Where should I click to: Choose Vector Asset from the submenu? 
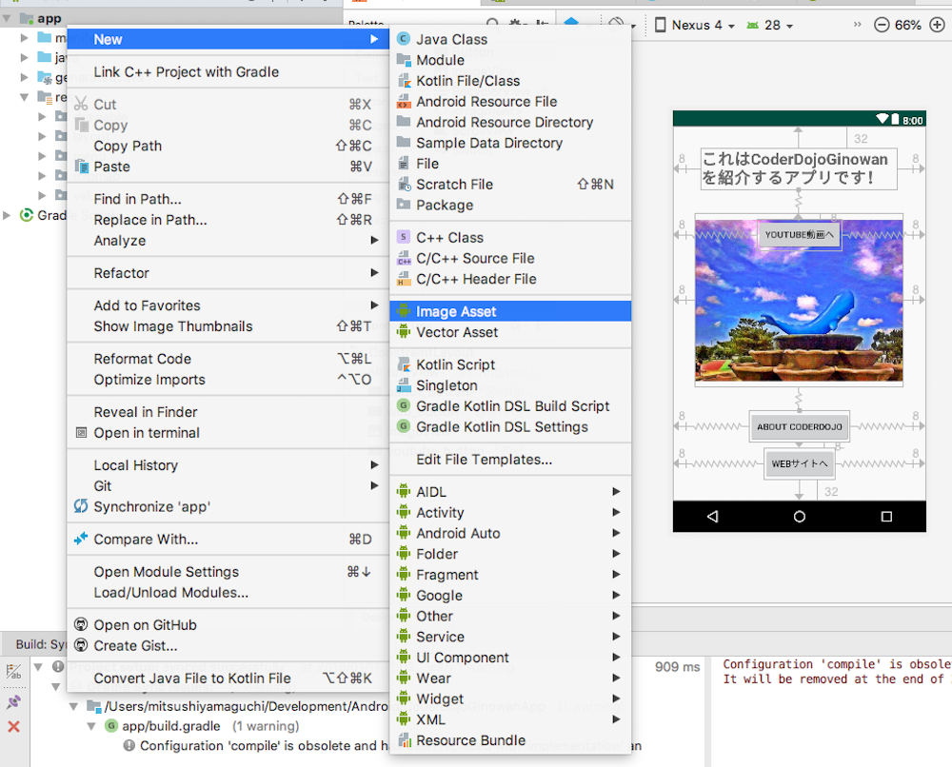[x=457, y=332]
